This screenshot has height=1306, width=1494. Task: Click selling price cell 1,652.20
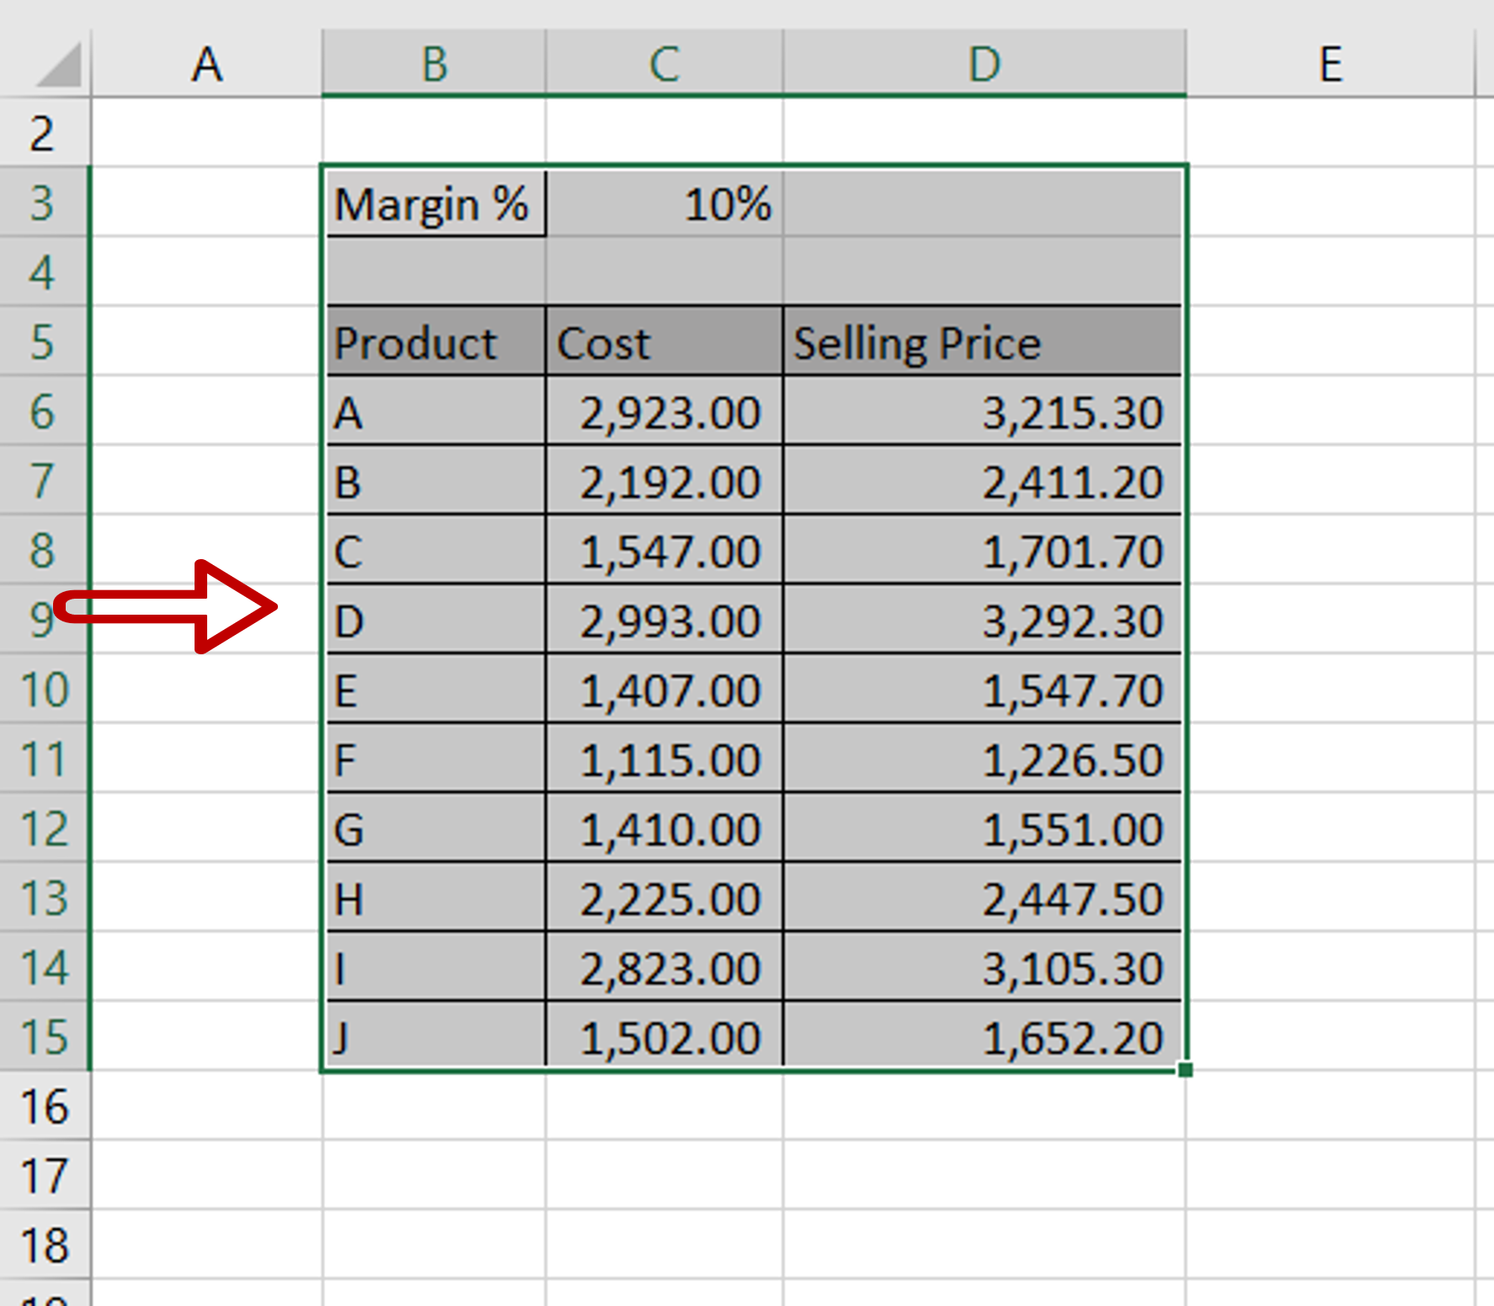pyautogui.click(x=984, y=1036)
